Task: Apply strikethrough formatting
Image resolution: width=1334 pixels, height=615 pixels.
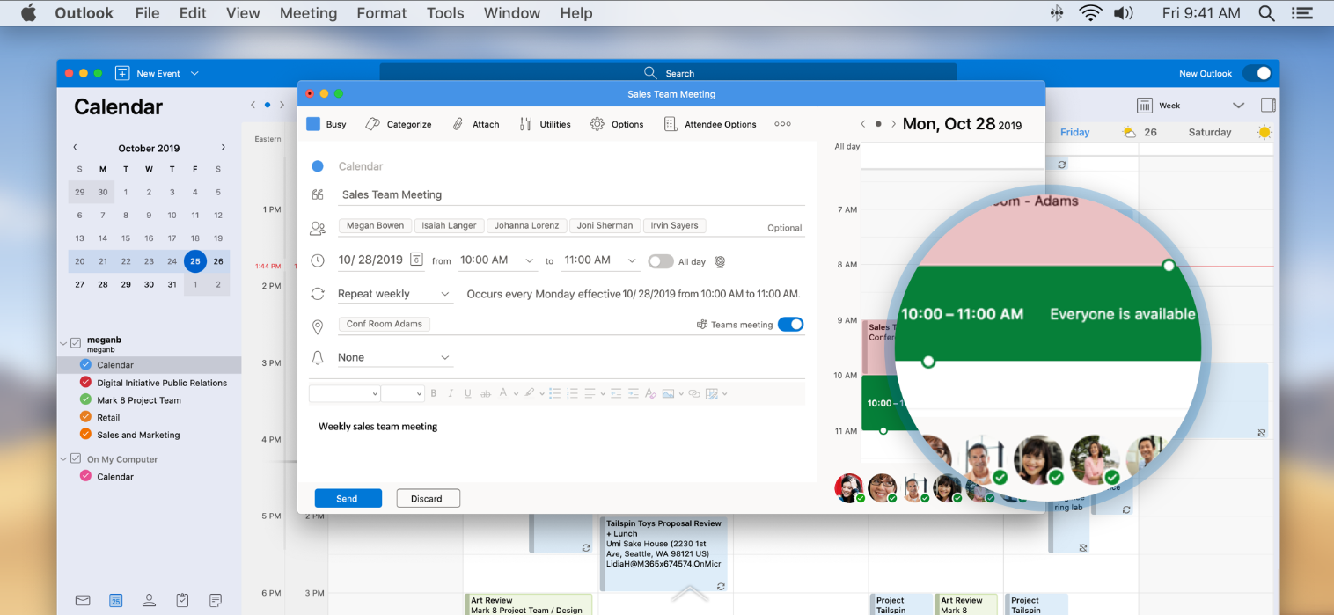Action: click(x=485, y=393)
